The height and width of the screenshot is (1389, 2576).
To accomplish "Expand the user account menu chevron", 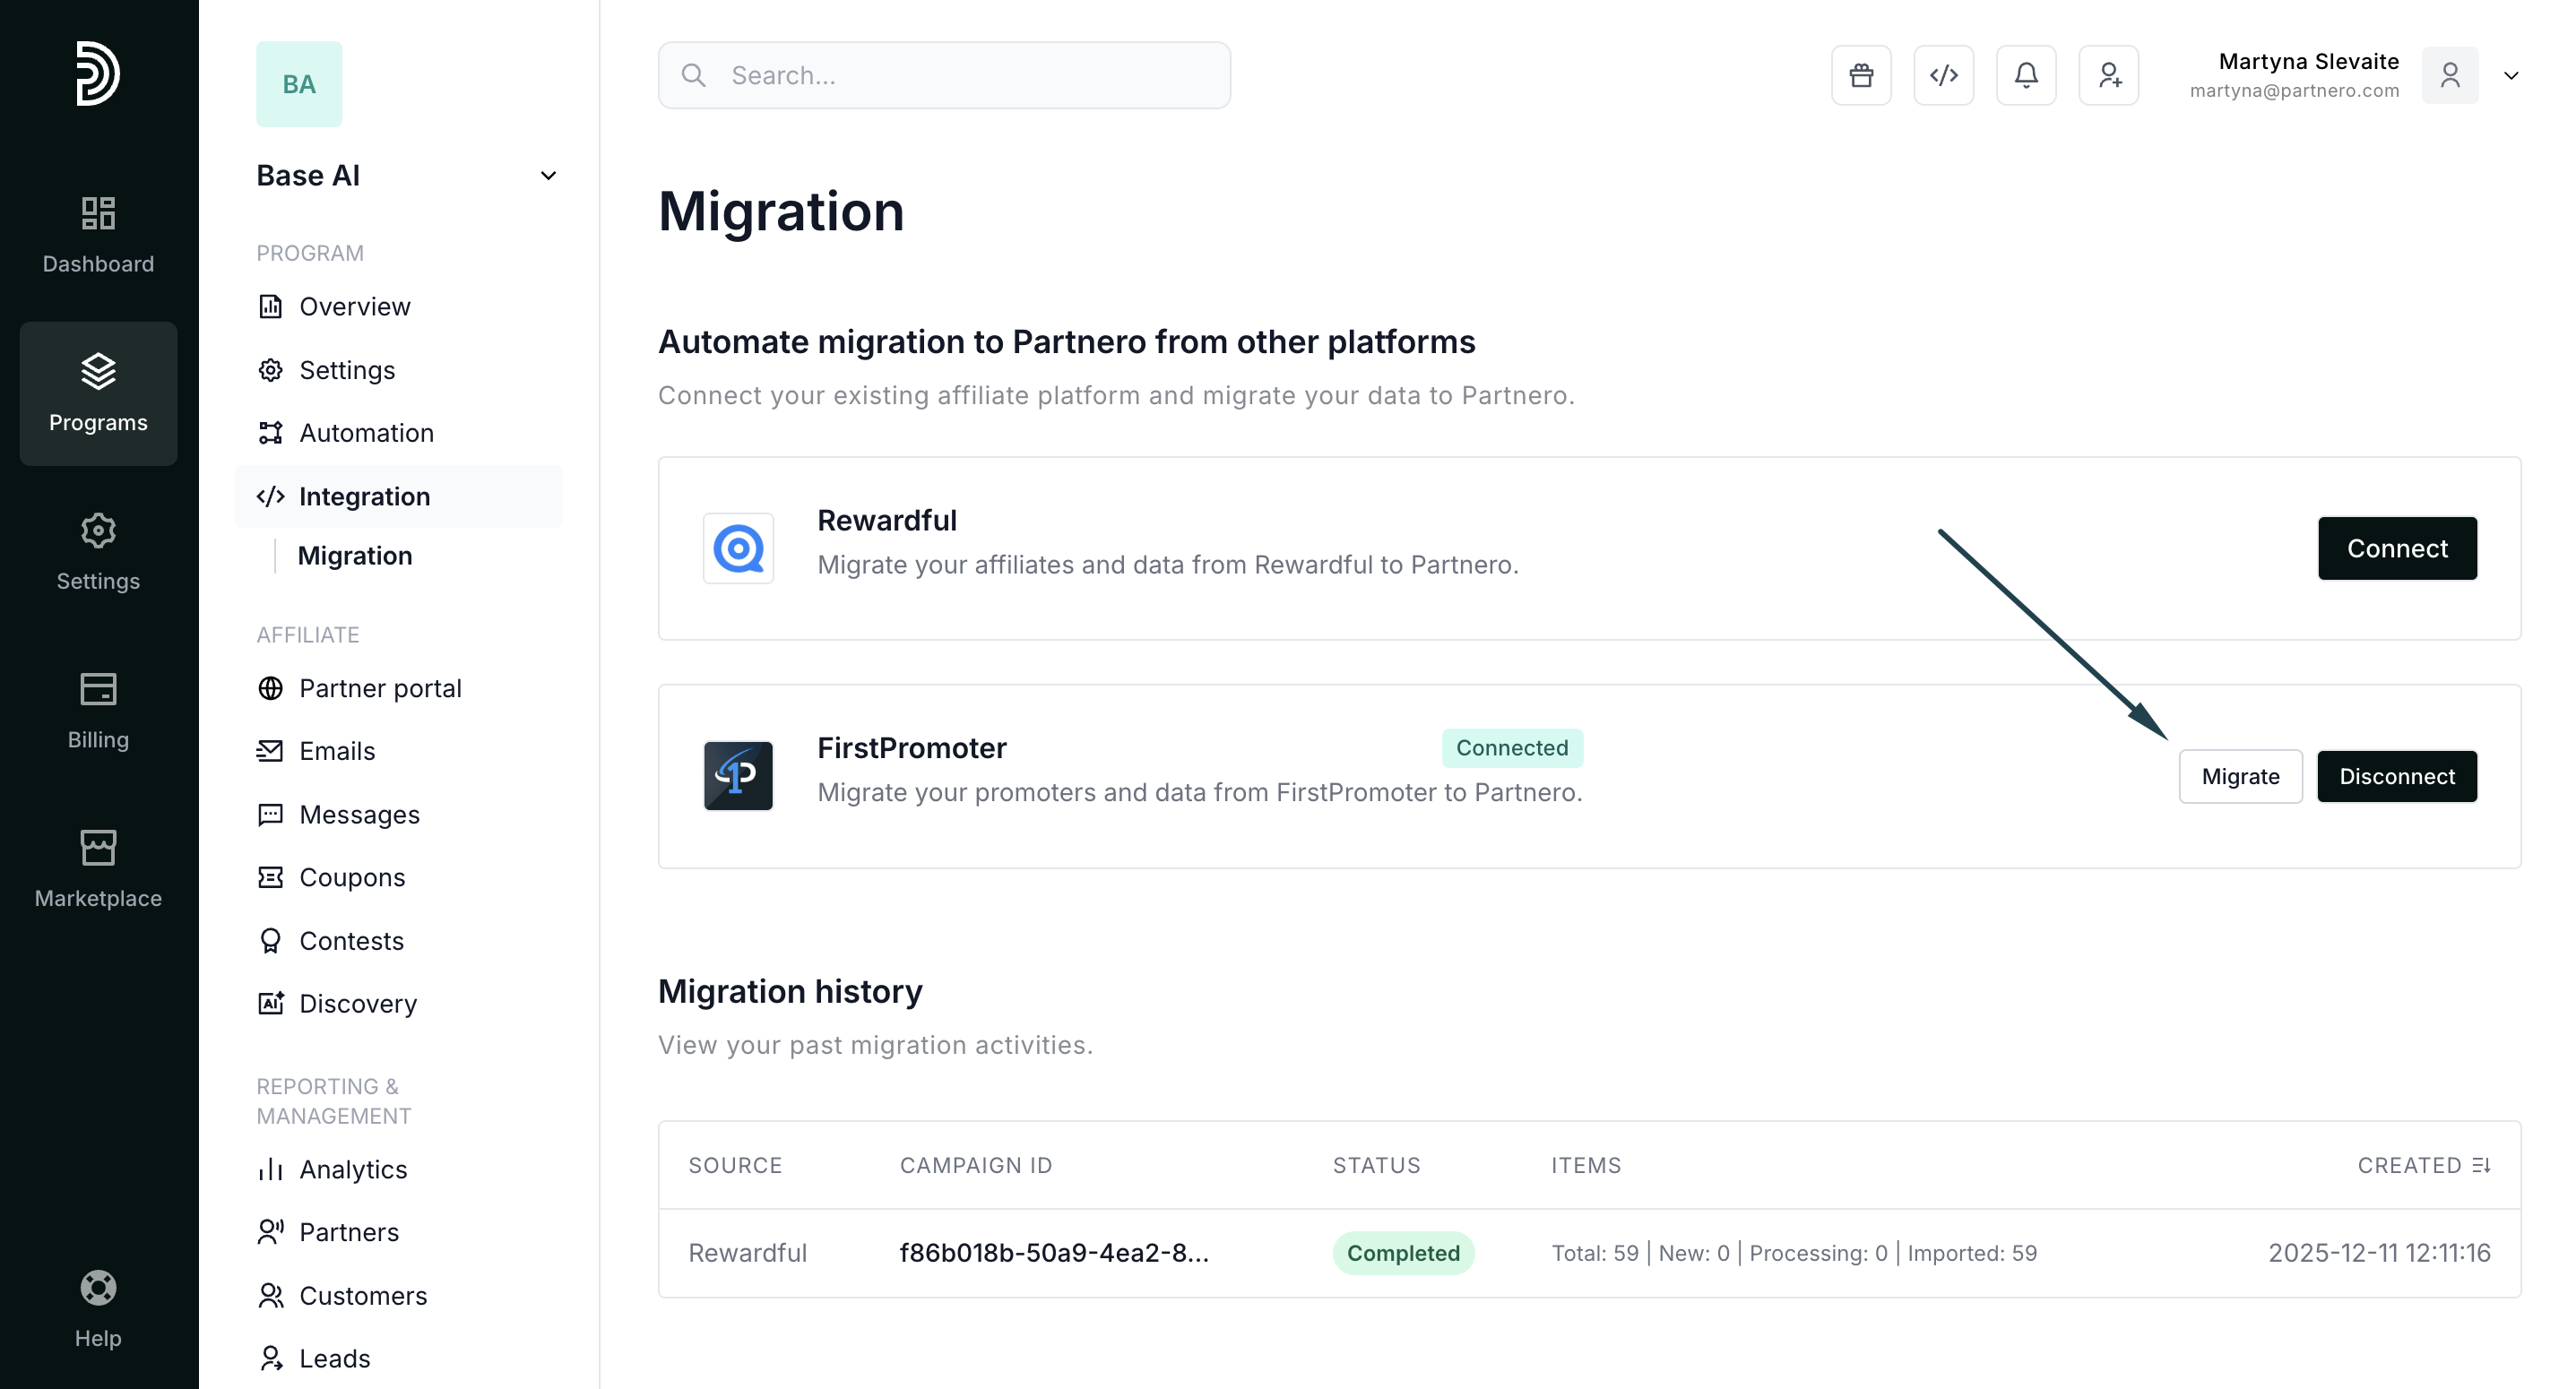I will [x=2510, y=76].
